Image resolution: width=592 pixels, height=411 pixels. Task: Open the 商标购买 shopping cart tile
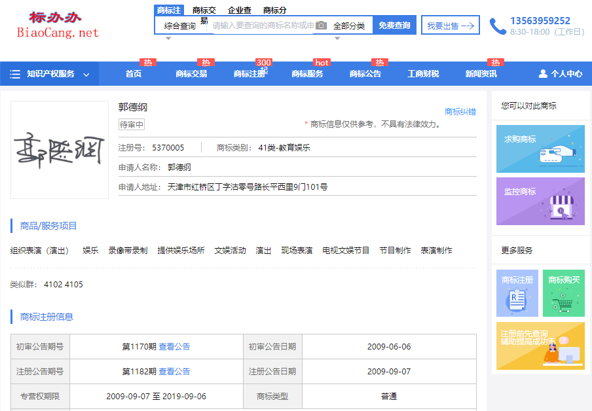[564, 293]
